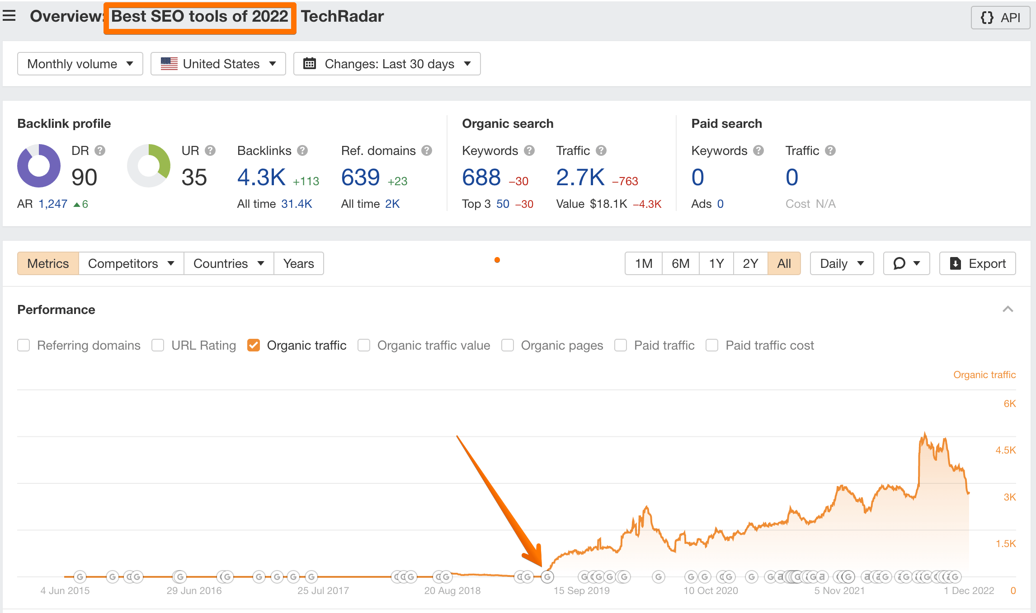
Task: Click help icon beside Organic search Traffic
Action: click(601, 150)
